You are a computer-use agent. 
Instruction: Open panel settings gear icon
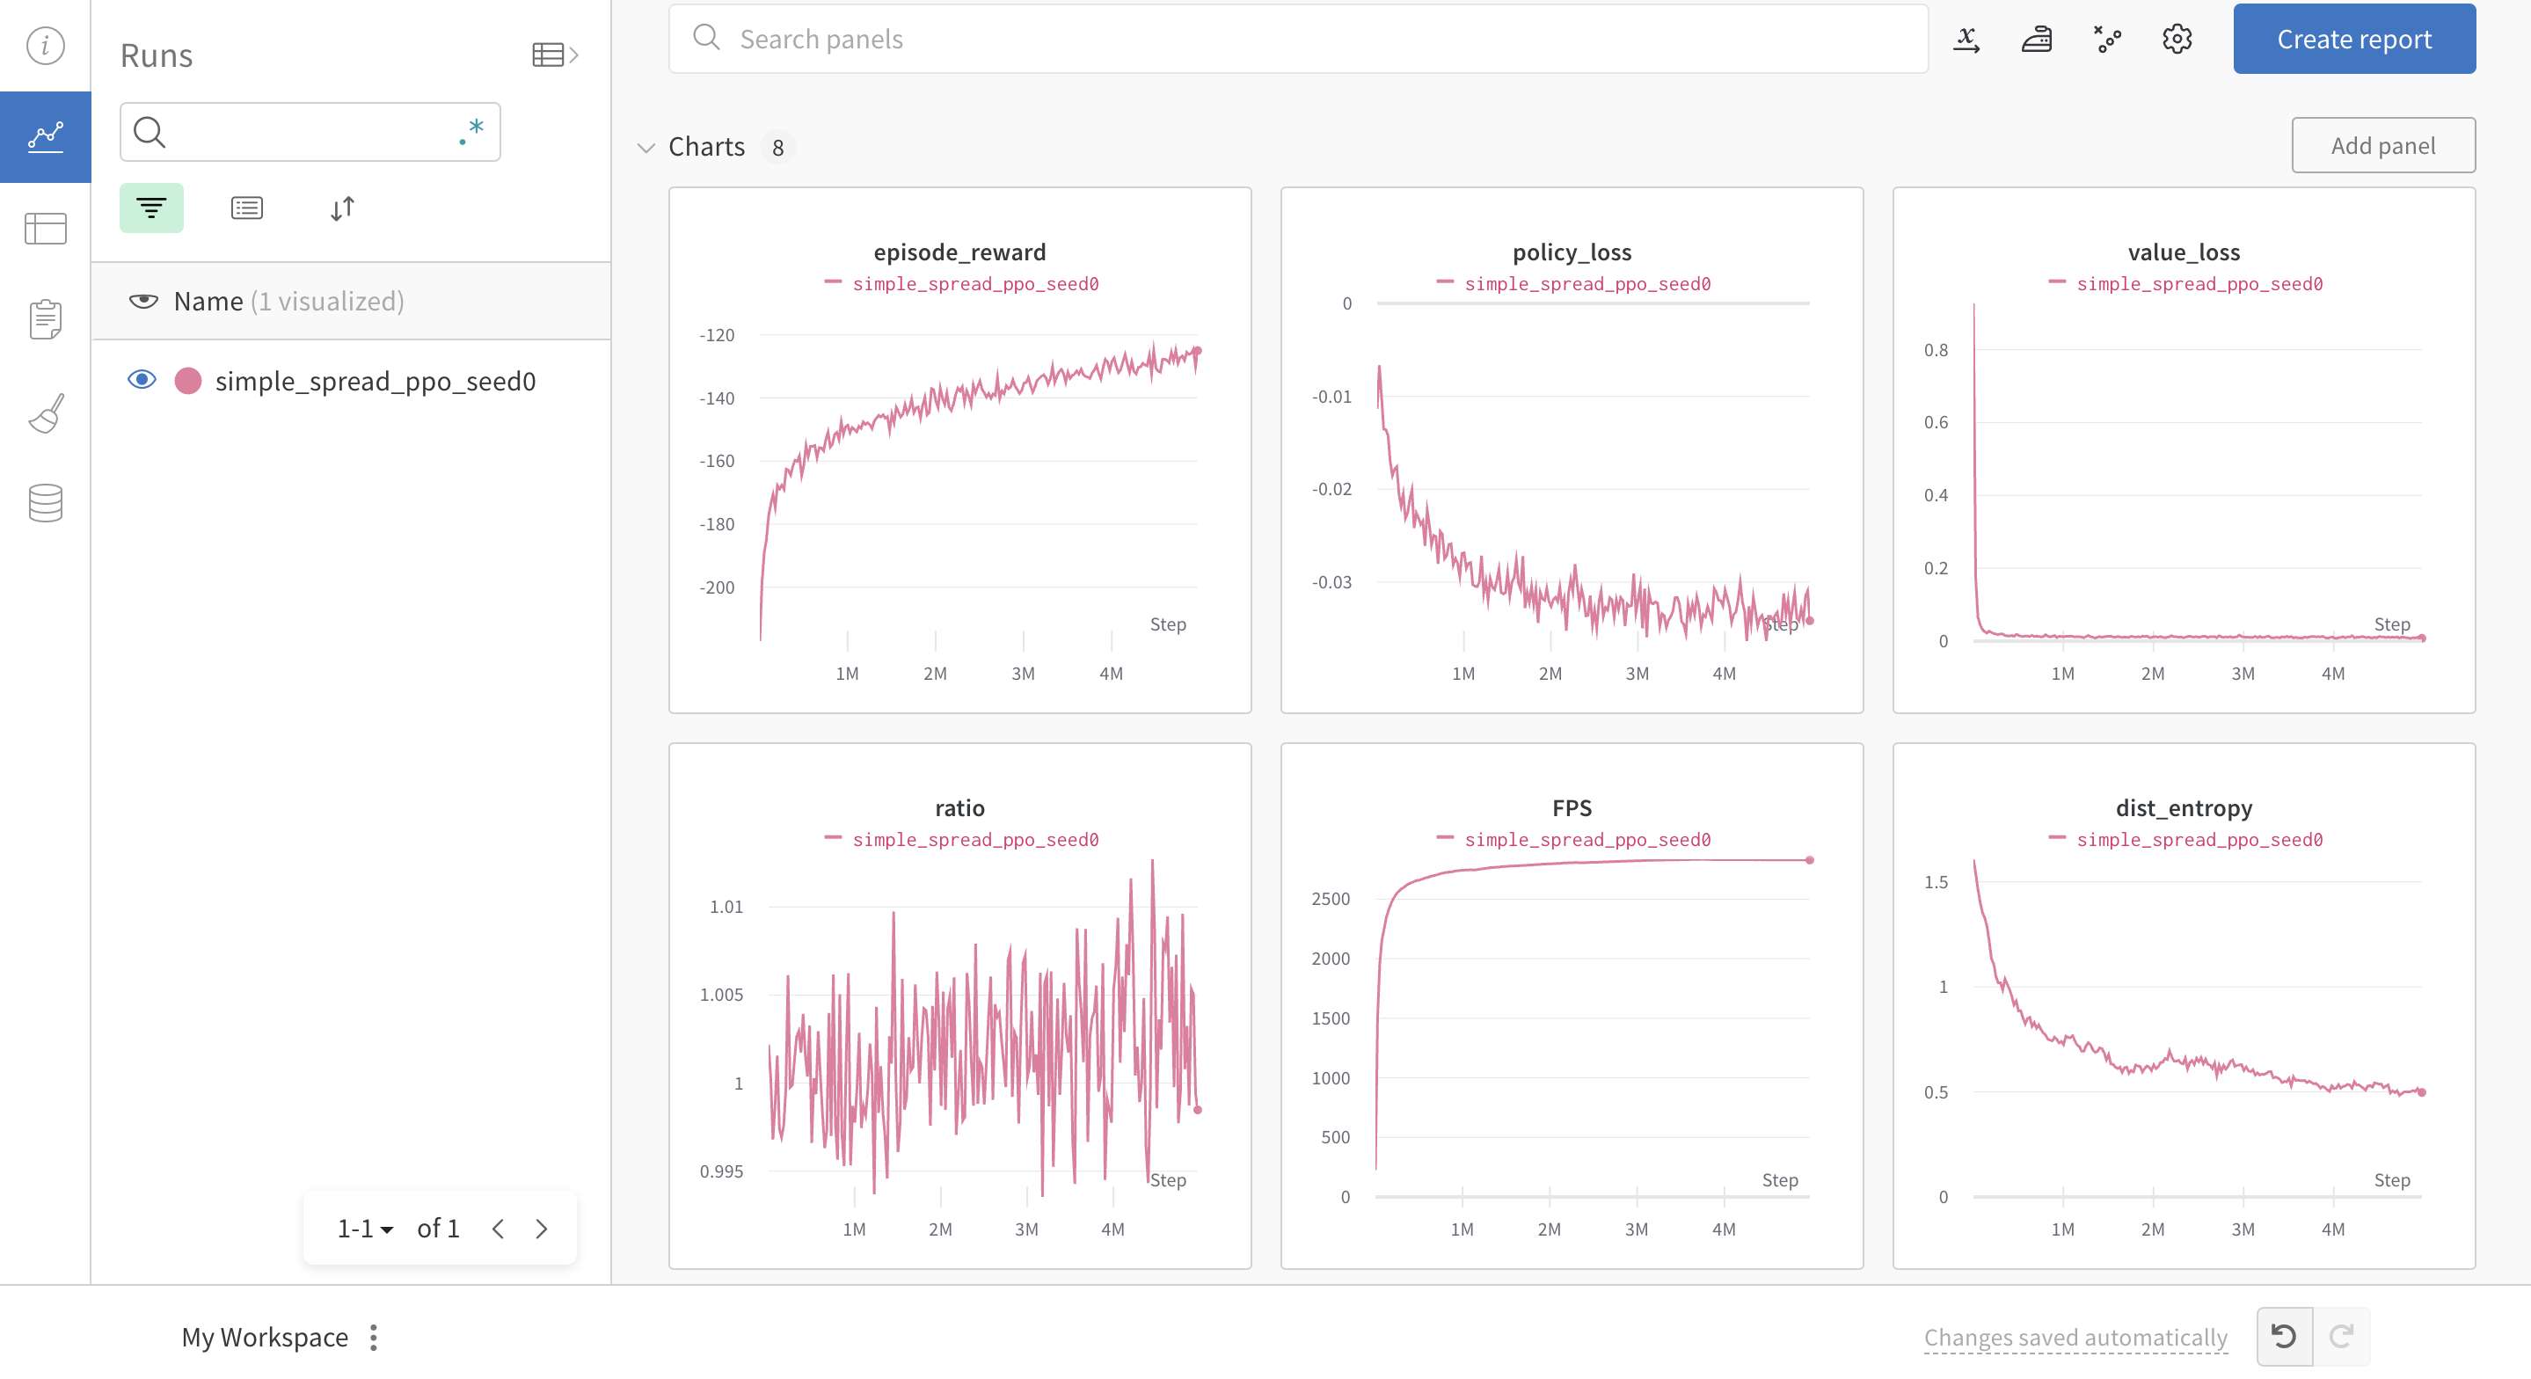coord(2177,40)
